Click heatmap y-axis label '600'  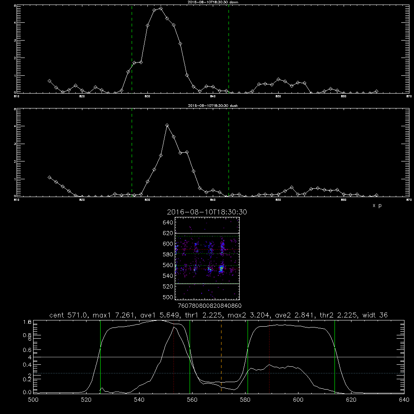[x=168, y=244]
